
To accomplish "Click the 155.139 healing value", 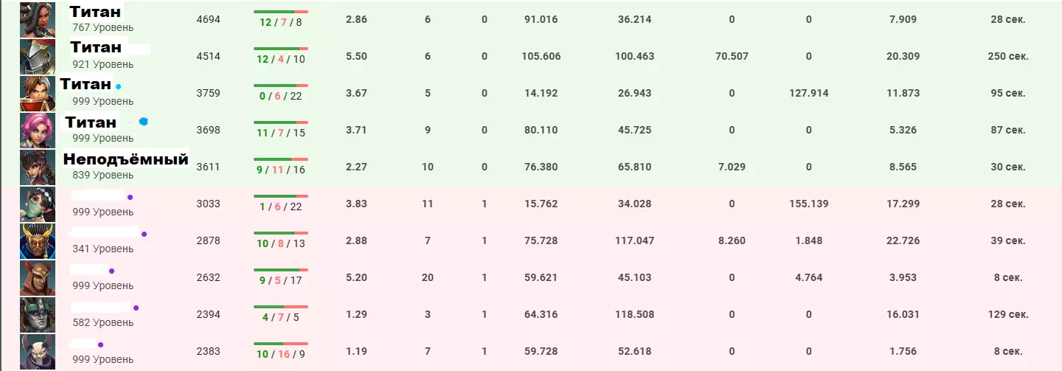I will pyautogui.click(x=808, y=204).
